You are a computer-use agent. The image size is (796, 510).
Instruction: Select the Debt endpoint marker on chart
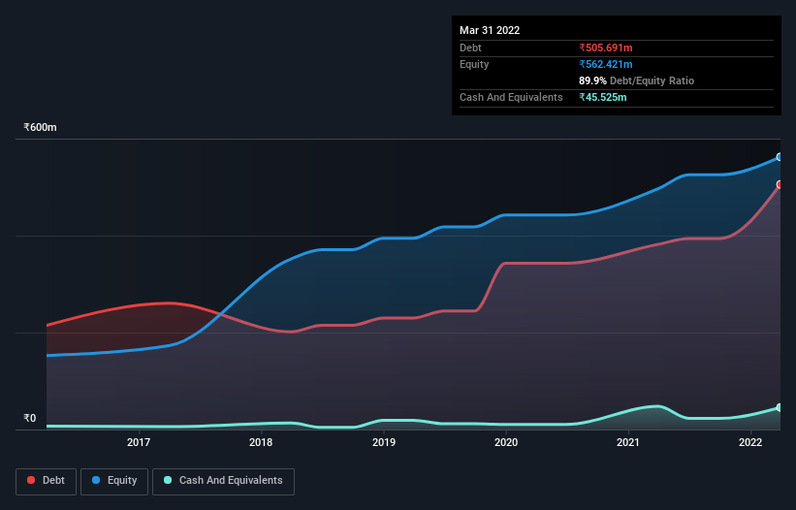(780, 184)
